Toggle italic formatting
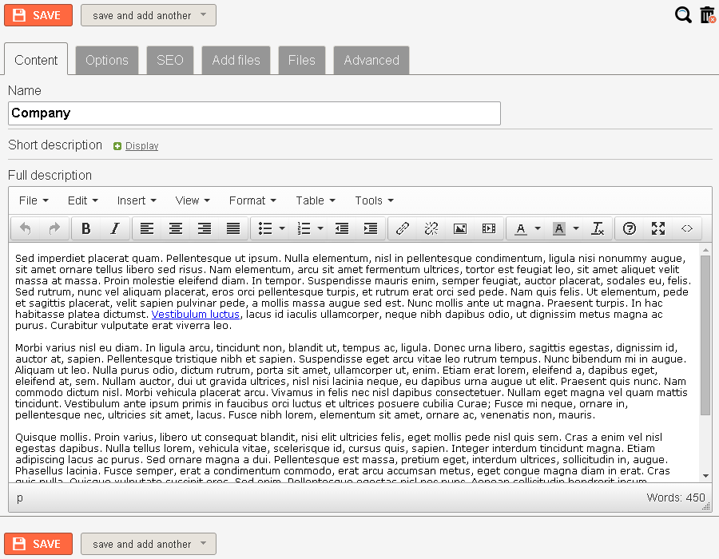Viewport: 719px width, 559px height. [x=114, y=228]
